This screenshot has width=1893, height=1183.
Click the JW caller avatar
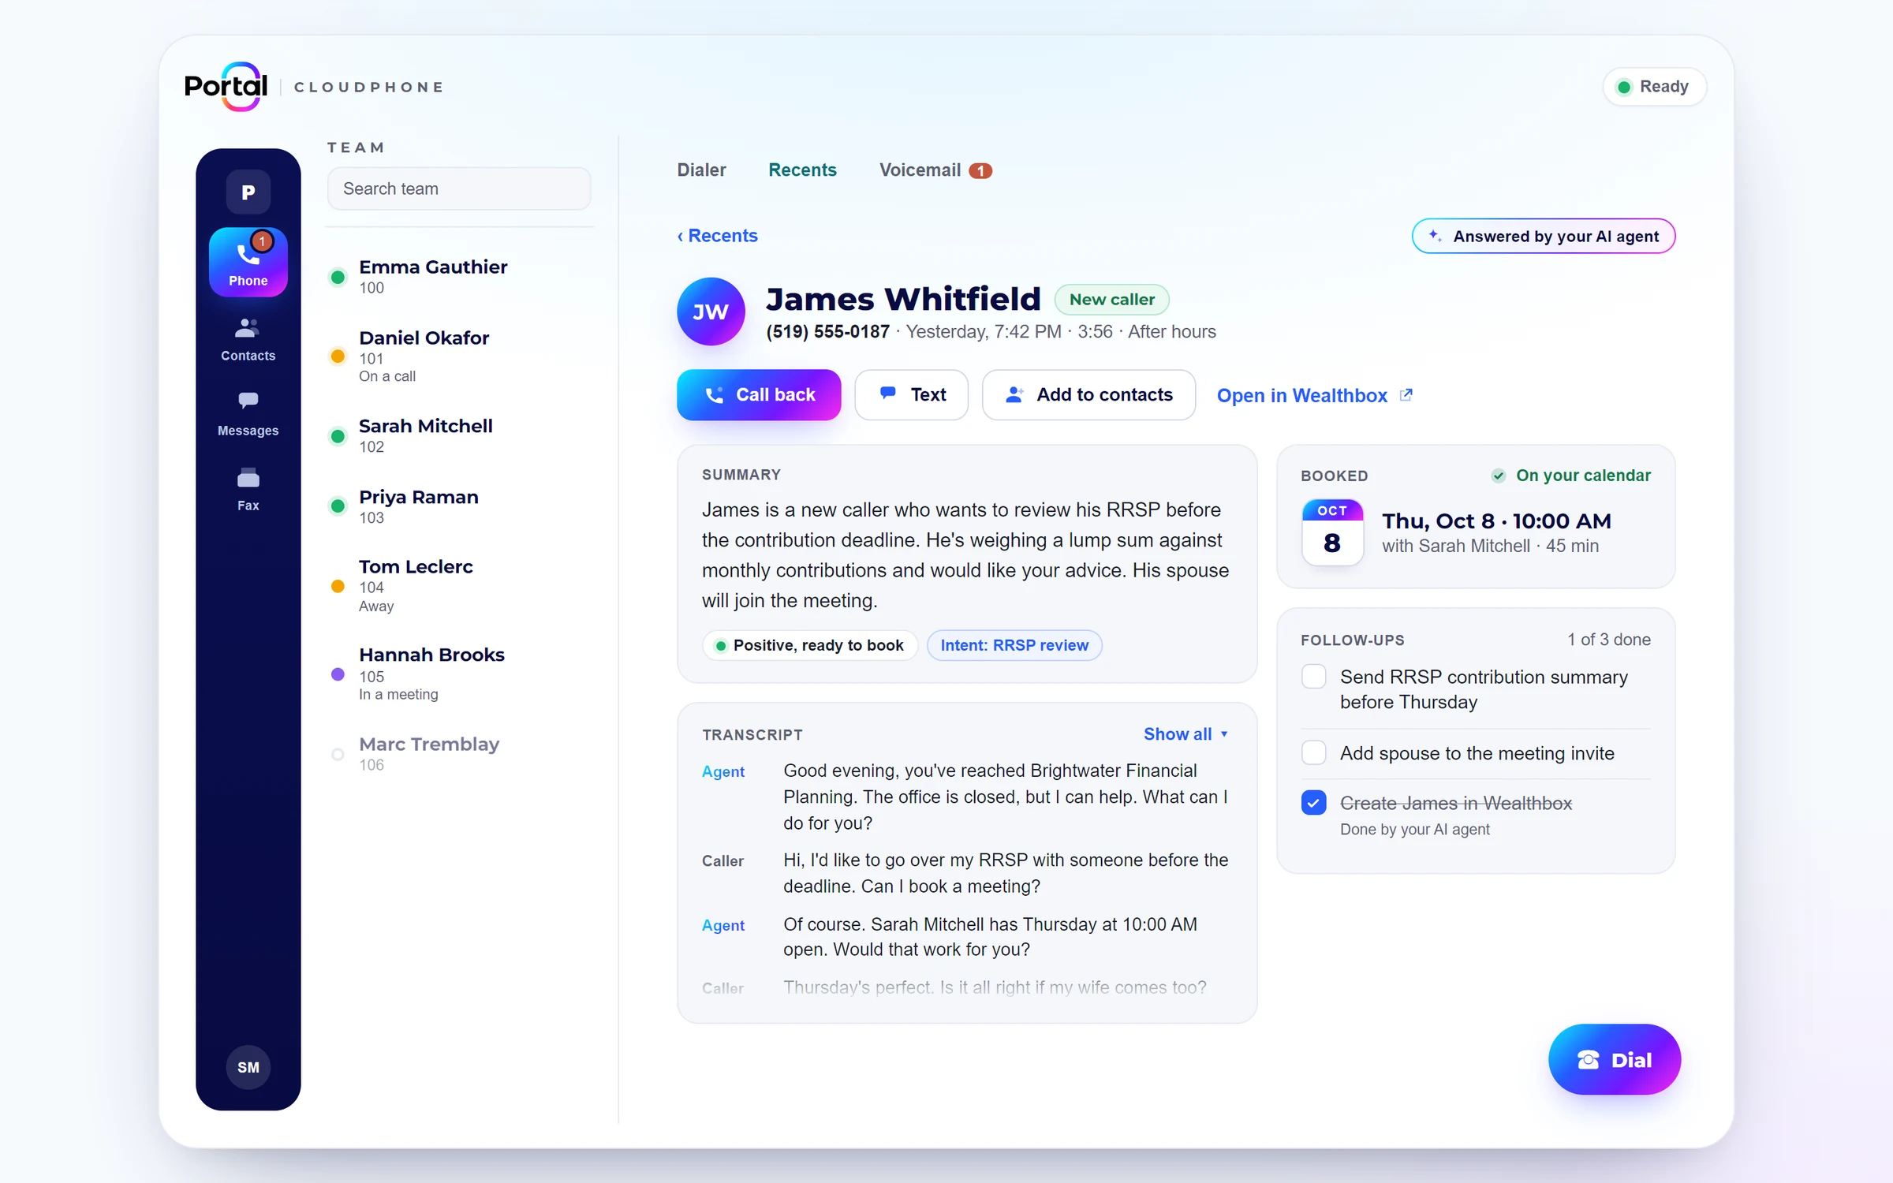[x=711, y=312]
